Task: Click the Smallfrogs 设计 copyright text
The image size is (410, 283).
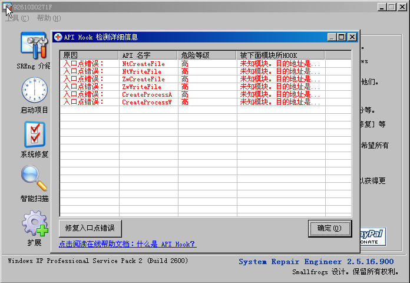Action: (x=345, y=272)
